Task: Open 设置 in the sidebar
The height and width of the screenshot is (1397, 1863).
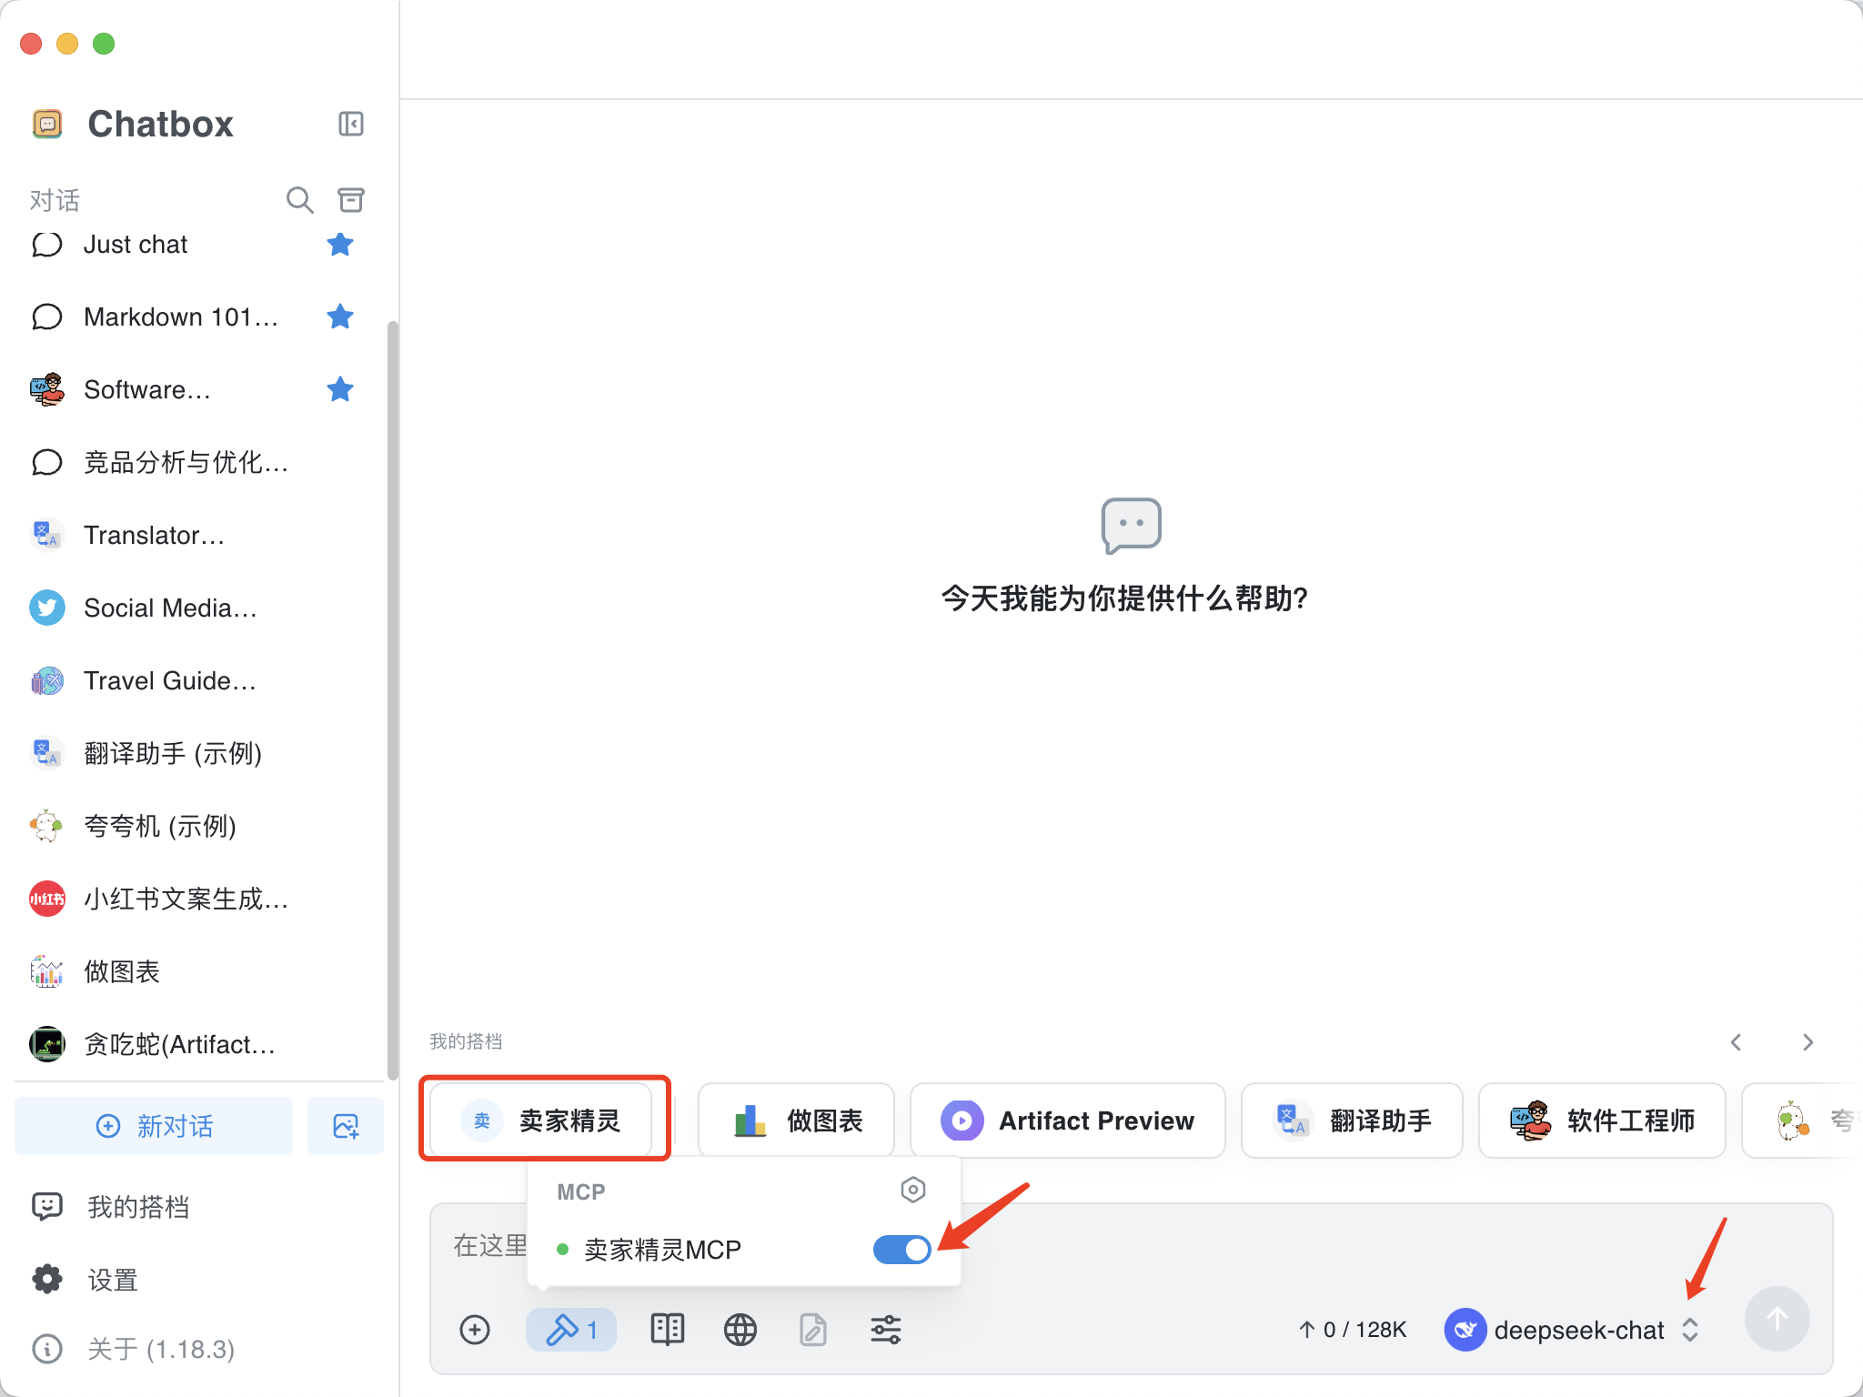Action: [x=113, y=1280]
